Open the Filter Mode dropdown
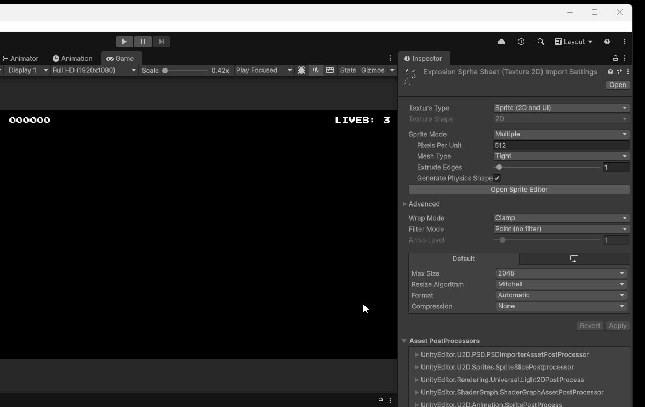 click(x=562, y=229)
